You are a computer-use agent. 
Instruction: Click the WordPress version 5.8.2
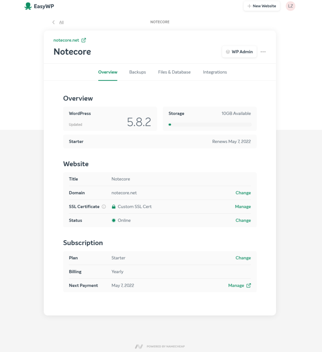click(x=139, y=122)
